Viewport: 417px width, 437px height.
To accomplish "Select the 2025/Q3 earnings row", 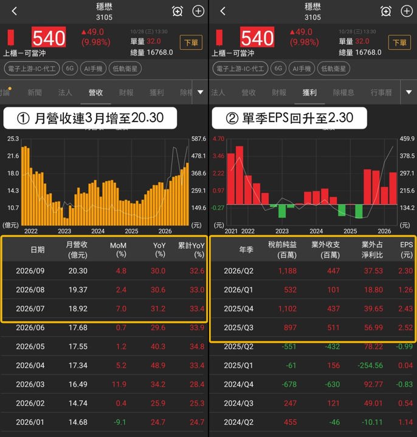I will pos(313,328).
